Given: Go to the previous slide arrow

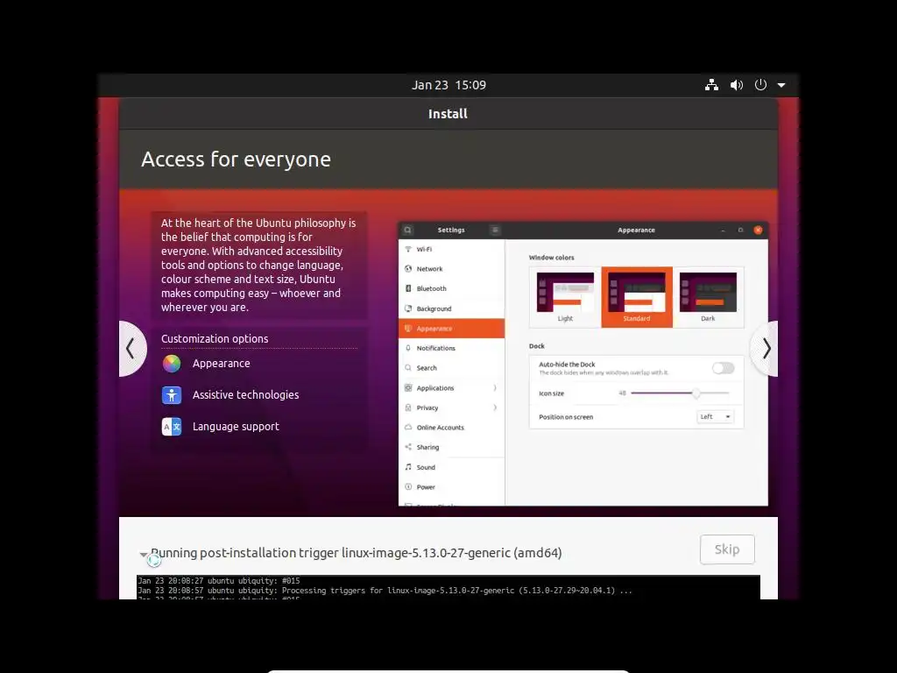Looking at the screenshot, I should point(131,349).
